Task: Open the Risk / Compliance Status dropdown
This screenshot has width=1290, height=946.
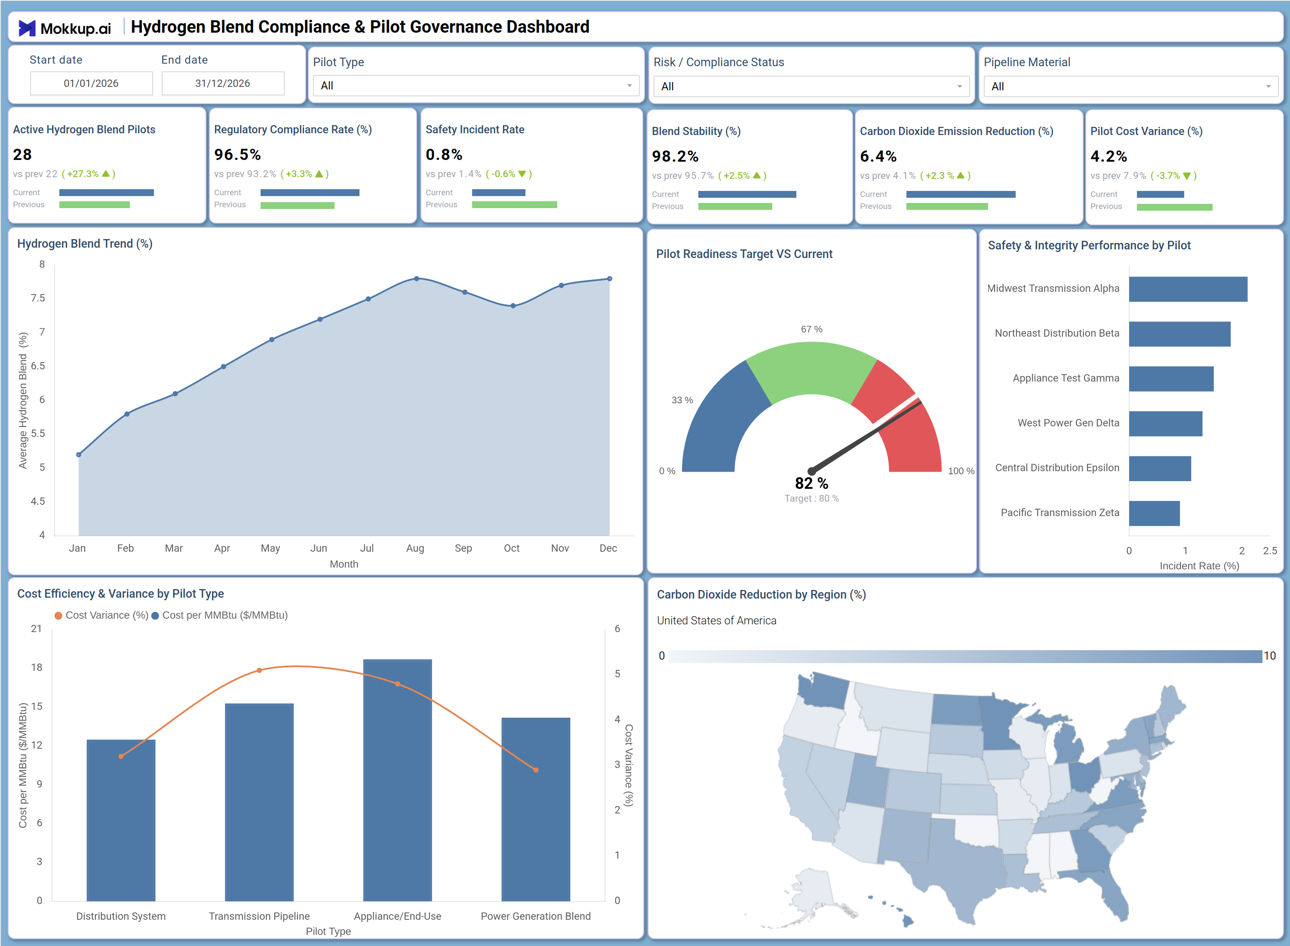Action: [811, 86]
